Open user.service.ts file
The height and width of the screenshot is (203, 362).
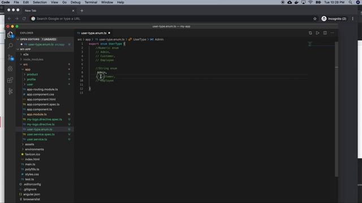[37, 139]
